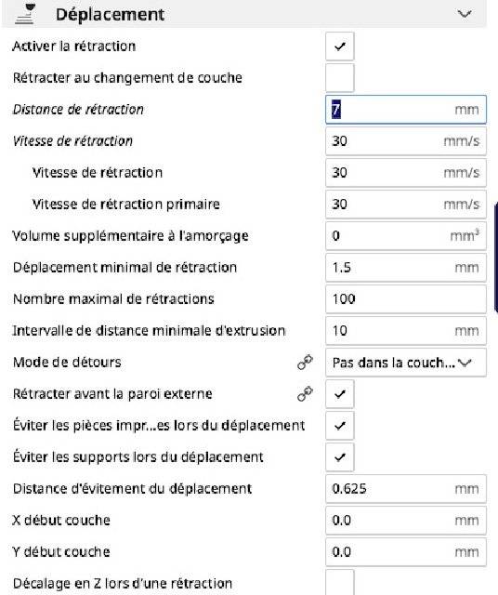
Task: Disable Activer la rétraction checkbox
Action: 340,46
